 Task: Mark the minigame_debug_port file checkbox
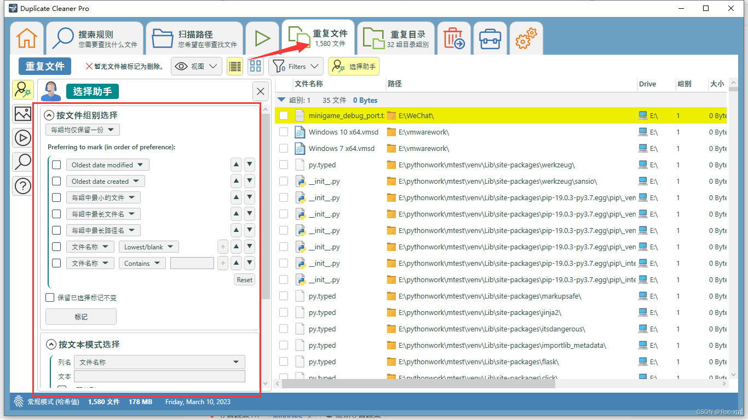(x=284, y=115)
